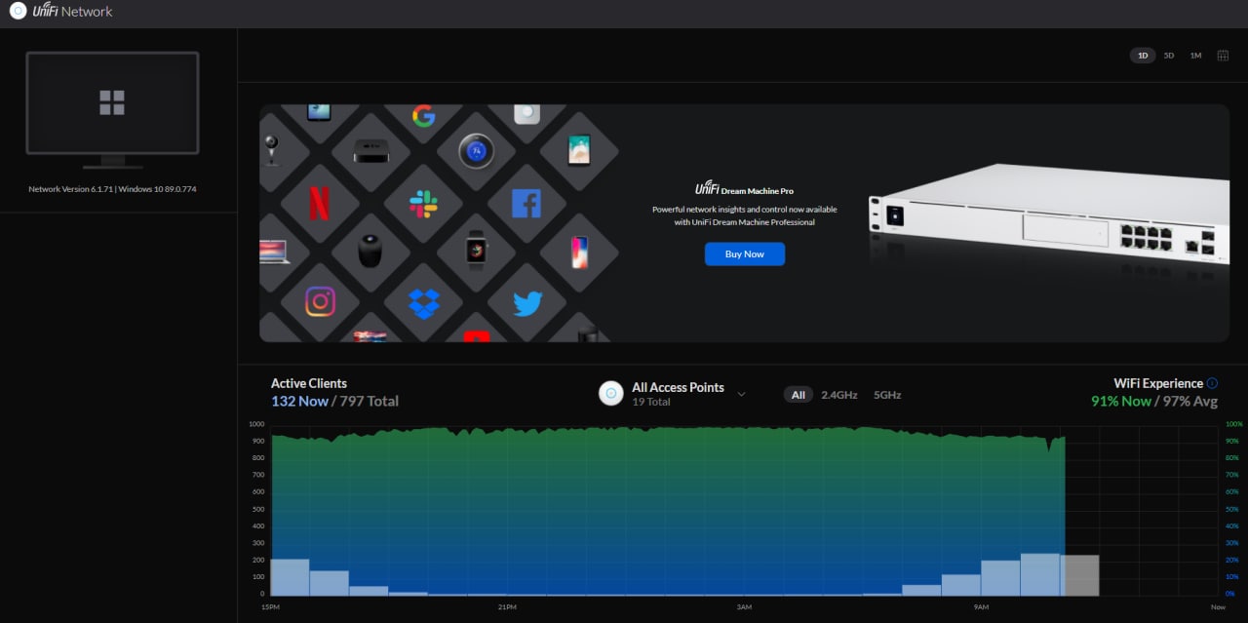
Task: Click the access point device icon
Action: [x=611, y=394]
